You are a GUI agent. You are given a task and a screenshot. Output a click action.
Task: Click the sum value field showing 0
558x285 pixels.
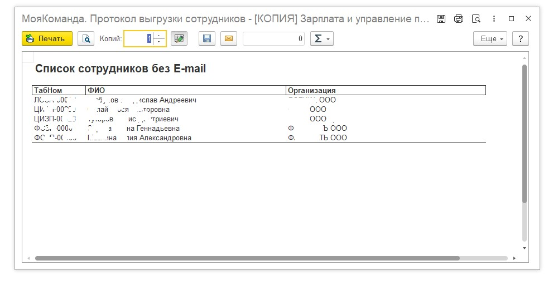tap(273, 38)
